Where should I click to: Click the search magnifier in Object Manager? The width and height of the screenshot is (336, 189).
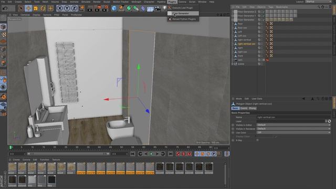[x=319, y=7]
